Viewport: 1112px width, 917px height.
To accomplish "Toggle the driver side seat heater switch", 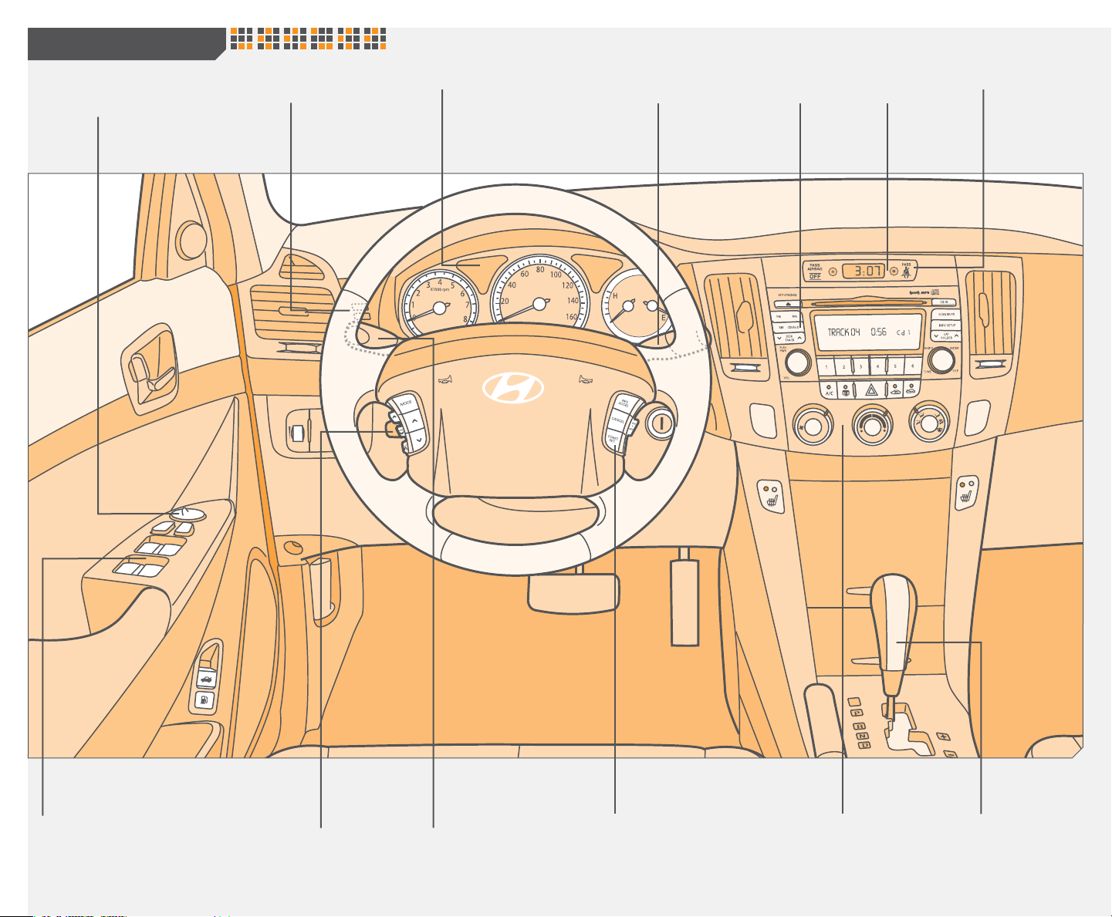I will tap(771, 495).
